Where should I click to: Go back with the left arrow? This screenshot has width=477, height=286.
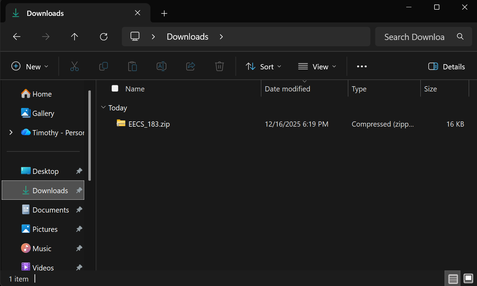click(17, 37)
